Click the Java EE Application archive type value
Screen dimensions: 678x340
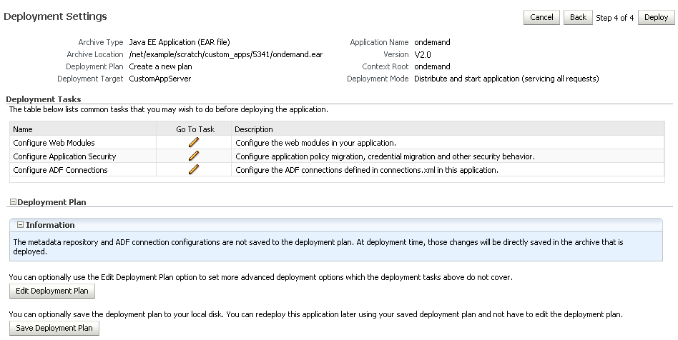pos(180,42)
